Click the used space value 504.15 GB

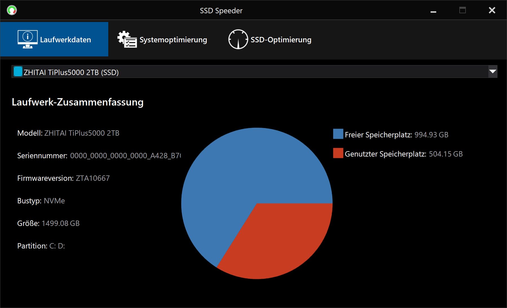tap(446, 154)
